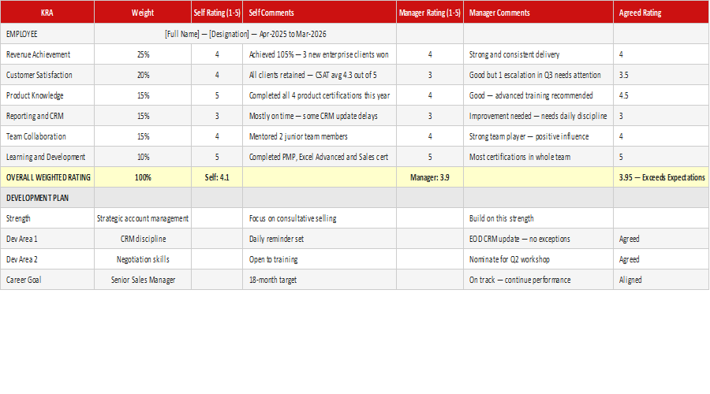Click the Self Comments header cell
This screenshot has width=710, height=394.
pyautogui.click(x=319, y=12)
